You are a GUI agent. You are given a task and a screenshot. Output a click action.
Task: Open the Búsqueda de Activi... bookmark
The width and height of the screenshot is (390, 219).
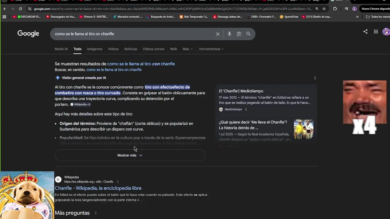pyautogui.click(x=161, y=17)
